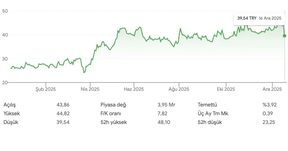Click the Şub 2025 axis label
288x151 pixels.
46,89
